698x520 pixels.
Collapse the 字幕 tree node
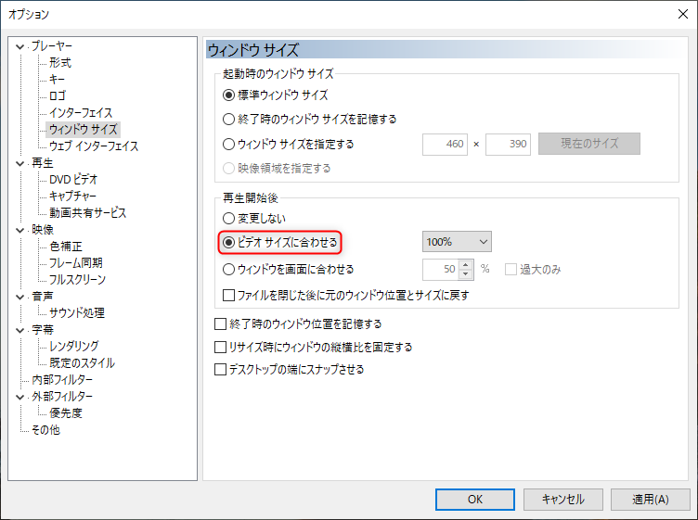(x=19, y=330)
